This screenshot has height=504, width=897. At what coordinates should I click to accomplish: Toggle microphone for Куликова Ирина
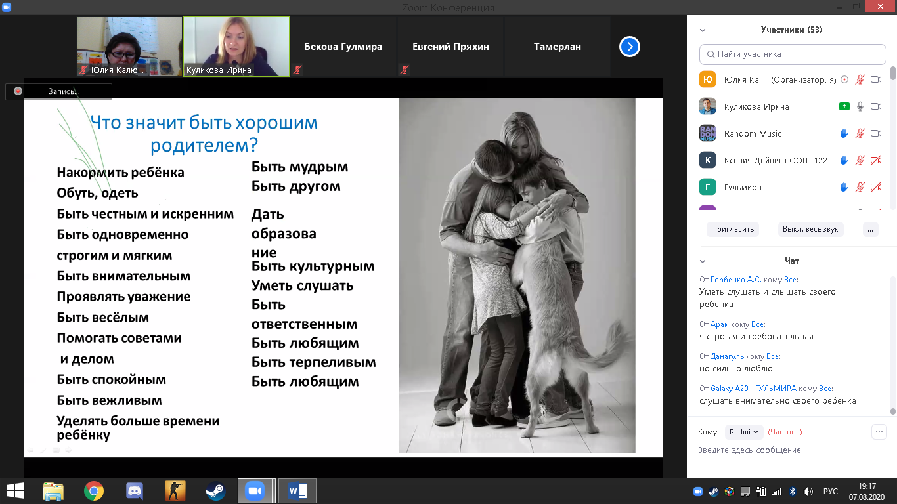860,106
